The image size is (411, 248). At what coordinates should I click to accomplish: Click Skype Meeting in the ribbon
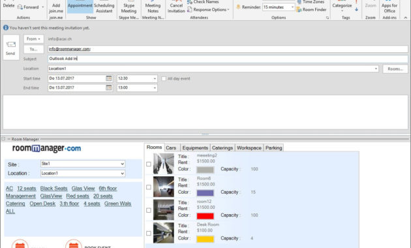129,8
